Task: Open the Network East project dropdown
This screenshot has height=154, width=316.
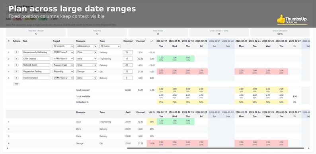Action: pyautogui.click(x=63, y=65)
